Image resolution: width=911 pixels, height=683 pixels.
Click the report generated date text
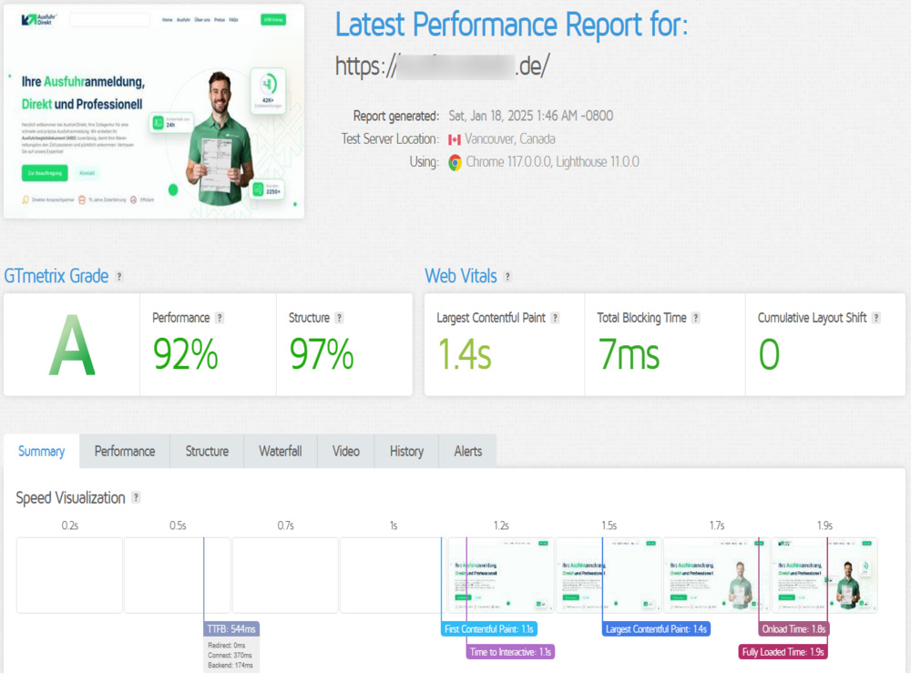530,117
